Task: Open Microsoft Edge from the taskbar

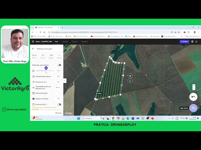Action: point(128,118)
